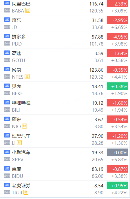Click the US market icon for 阿里巴巴

pos(7,3)
